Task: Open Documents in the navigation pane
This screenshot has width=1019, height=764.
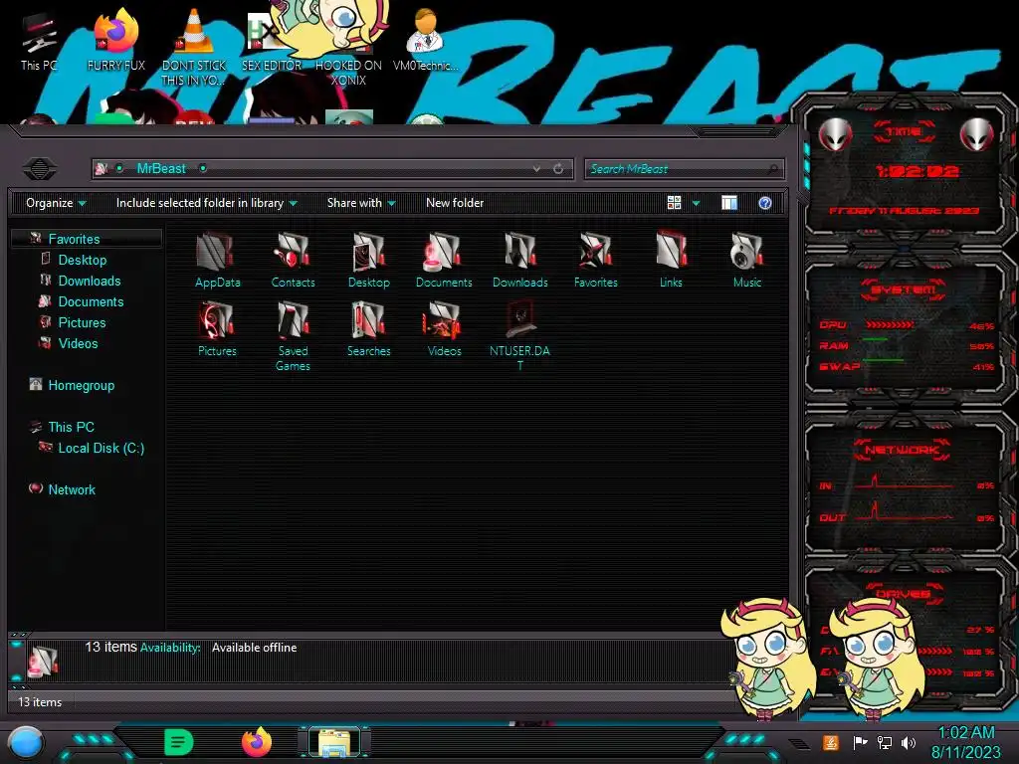Action: (91, 301)
